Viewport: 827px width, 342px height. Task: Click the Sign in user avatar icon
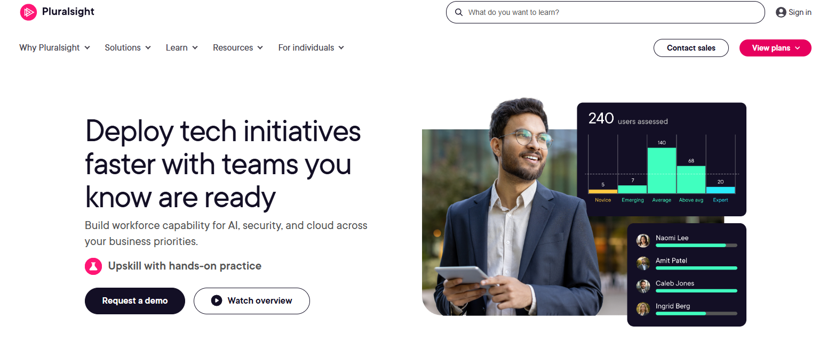781,12
